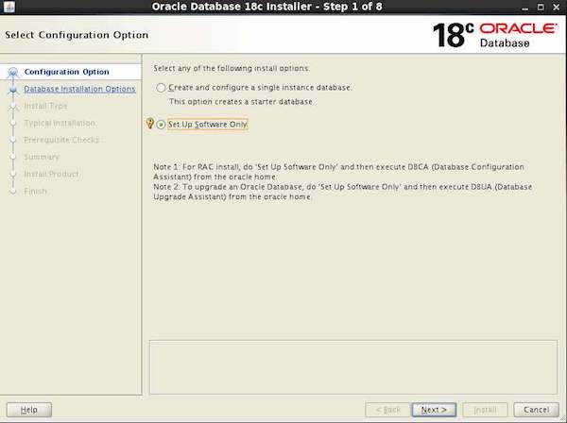Click the Install Type step
This screenshot has height=423, width=567.
[45, 106]
